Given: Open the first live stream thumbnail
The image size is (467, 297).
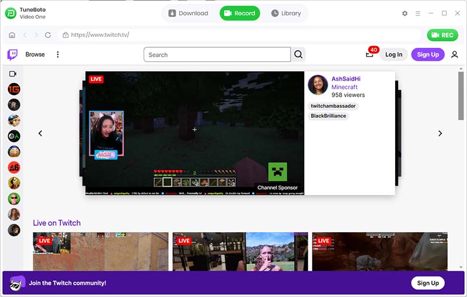Looking at the screenshot, I should pyautogui.click(x=100, y=251).
